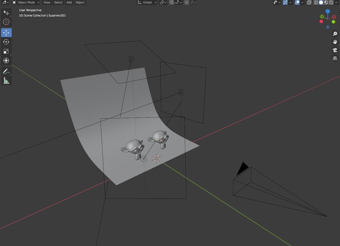
Task: Switch to wireframe viewport shading
Action: point(316,2)
